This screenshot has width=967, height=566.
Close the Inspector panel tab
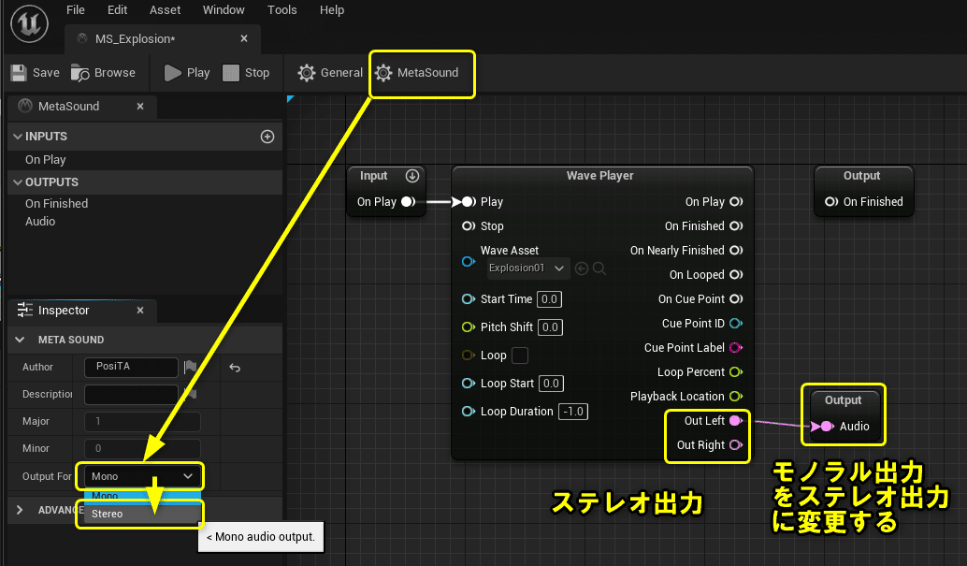(140, 310)
